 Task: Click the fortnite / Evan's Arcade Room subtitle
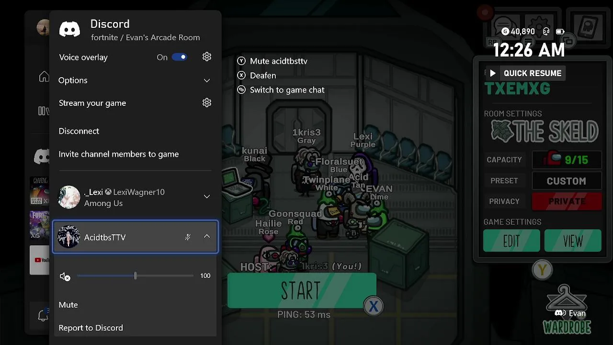pyautogui.click(x=146, y=37)
